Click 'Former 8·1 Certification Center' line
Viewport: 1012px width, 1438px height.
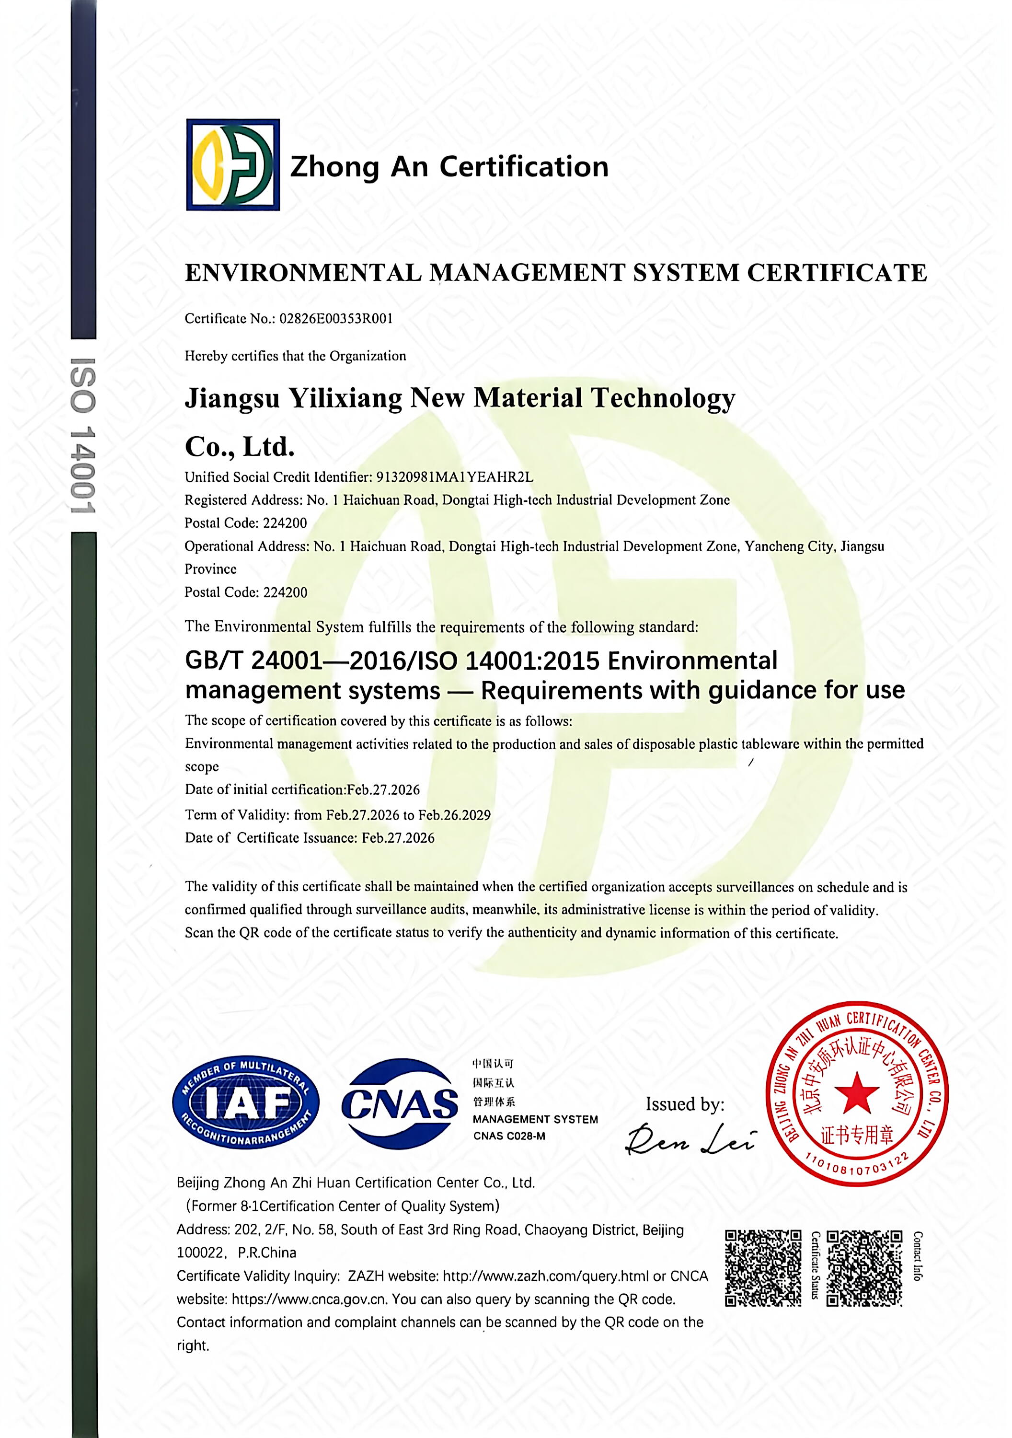(x=342, y=1206)
